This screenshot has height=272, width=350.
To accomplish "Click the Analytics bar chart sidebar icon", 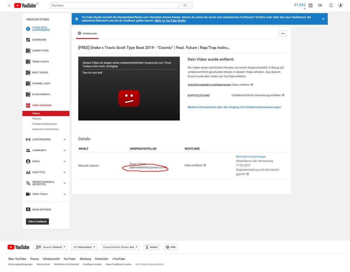I will coord(28,172).
